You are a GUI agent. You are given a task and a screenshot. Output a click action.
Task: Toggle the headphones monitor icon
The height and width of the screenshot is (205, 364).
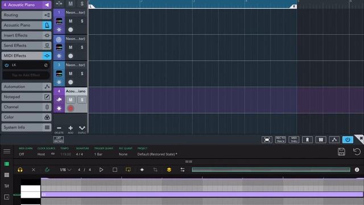(20, 170)
